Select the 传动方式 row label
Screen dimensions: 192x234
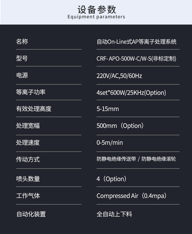coord(28,160)
